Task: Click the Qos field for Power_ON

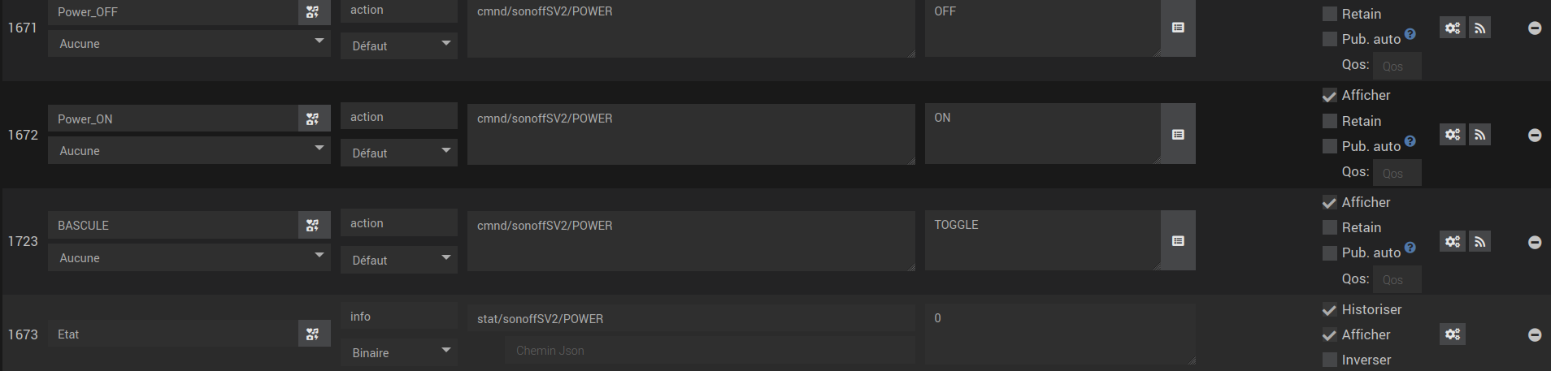Action: pos(1397,173)
